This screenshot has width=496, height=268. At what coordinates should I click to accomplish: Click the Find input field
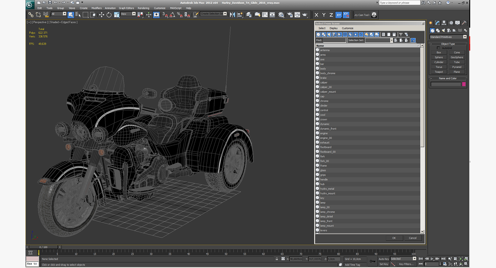tap(334, 40)
